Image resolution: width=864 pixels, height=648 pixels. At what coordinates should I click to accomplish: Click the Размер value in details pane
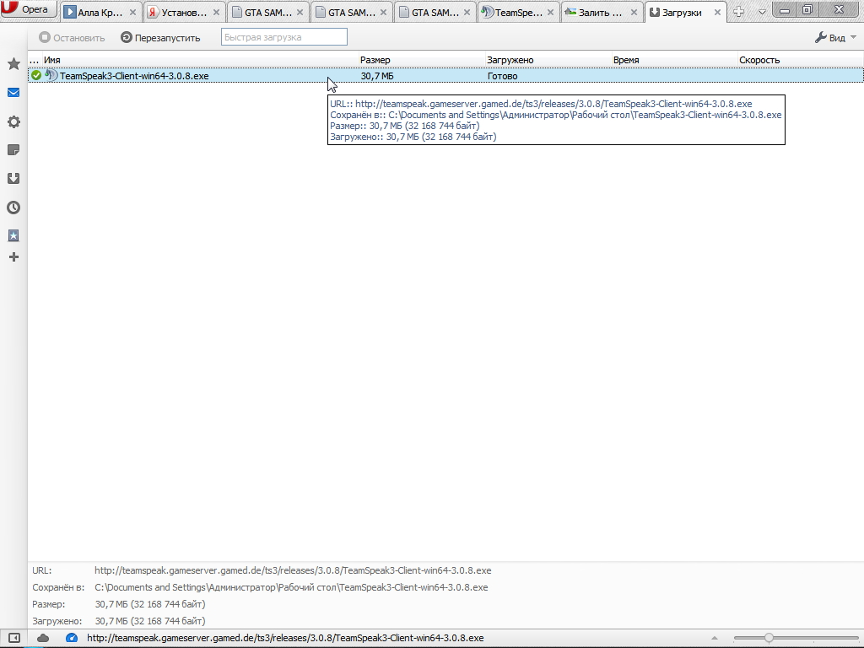(x=150, y=604)
